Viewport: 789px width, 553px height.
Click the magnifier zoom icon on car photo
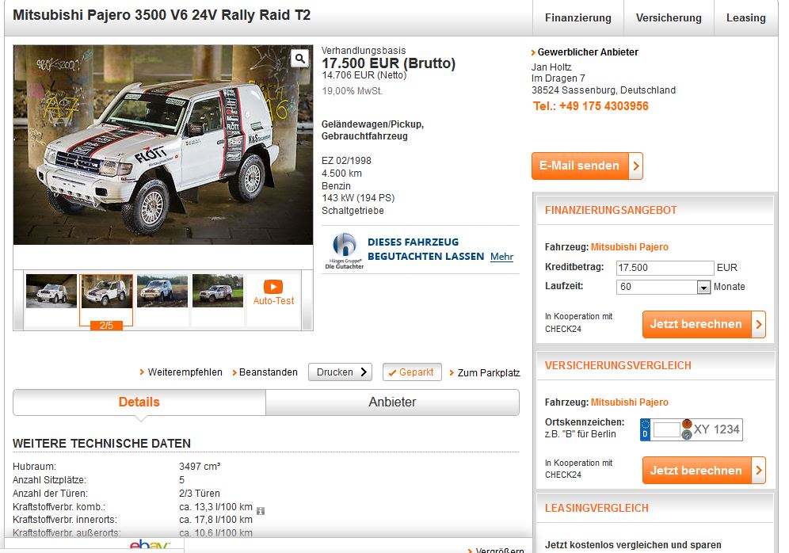pyautogui.click(x=300, y=59)
